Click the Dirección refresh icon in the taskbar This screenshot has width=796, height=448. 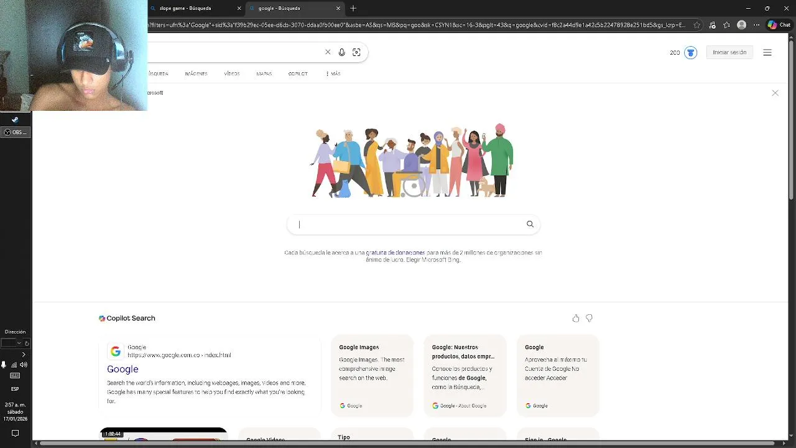[27, 343]
